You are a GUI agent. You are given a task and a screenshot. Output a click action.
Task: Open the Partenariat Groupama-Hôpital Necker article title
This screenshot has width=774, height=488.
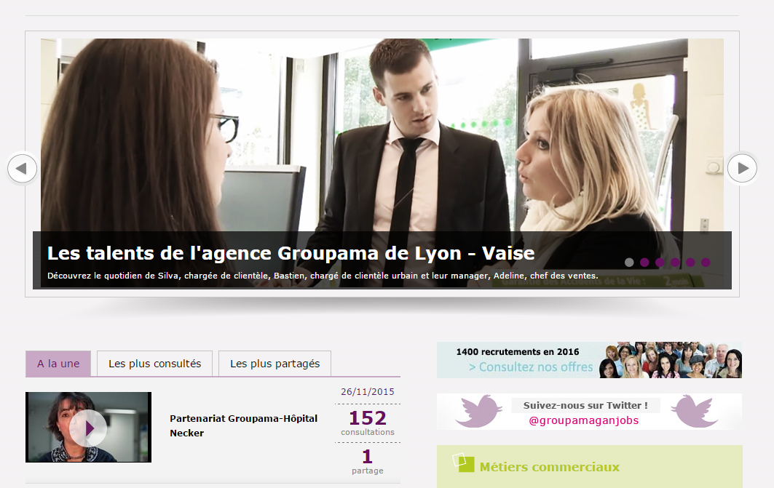243,425
